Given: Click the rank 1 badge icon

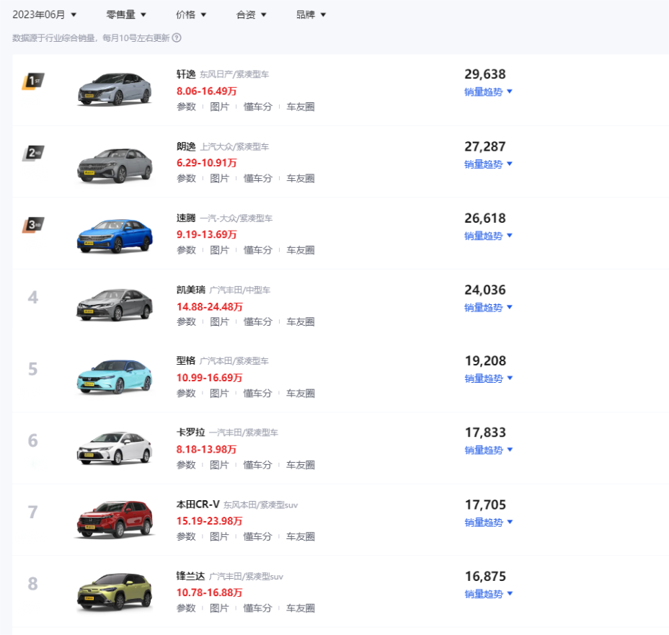Looking at the screenshot, I should coord(32,81).
